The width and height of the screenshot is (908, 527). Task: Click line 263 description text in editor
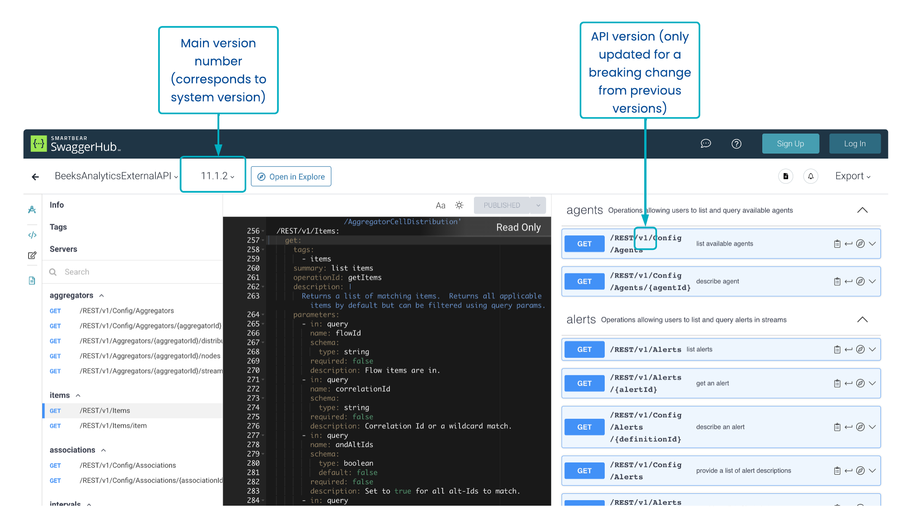[422, 301]
